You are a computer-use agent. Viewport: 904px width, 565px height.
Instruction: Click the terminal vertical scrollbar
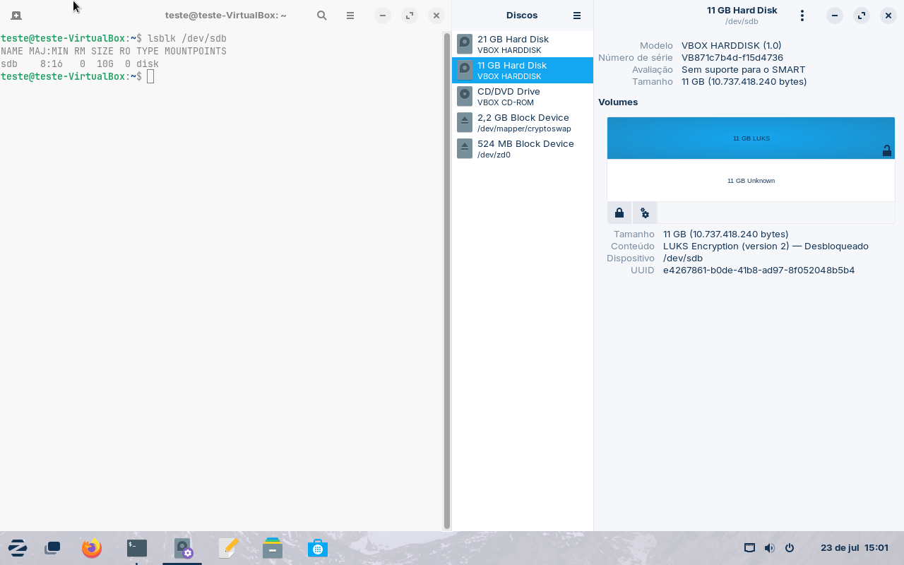[x=446, y=281]
